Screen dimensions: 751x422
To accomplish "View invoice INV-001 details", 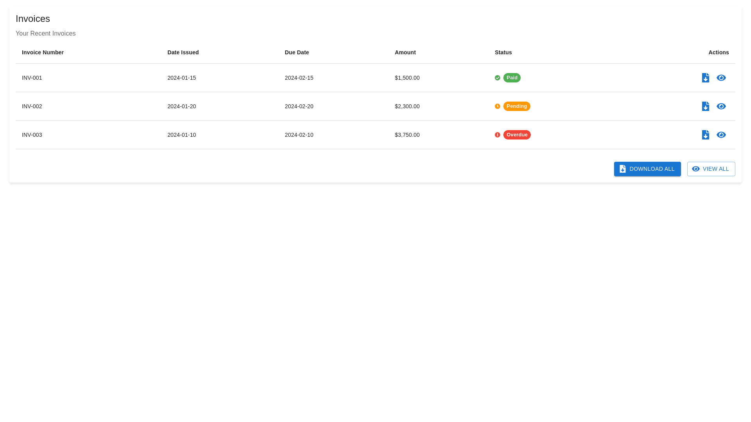I will click(x=721, y=78).
